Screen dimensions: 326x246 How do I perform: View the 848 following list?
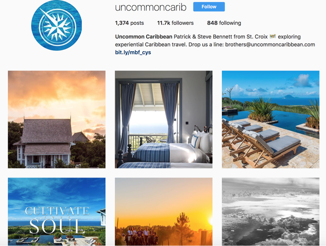[x=224, y=23]
